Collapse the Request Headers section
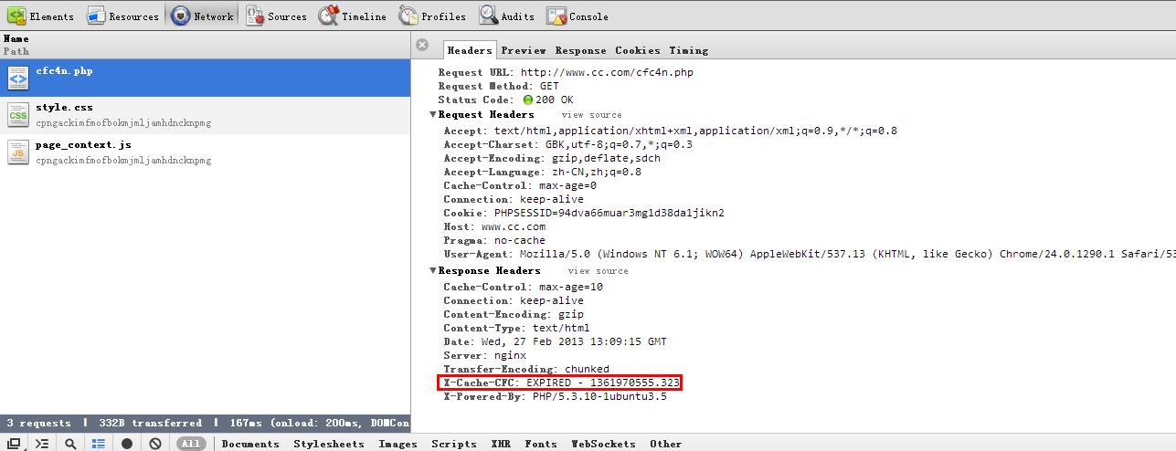1176x451 pixels. tap(433, 115)
